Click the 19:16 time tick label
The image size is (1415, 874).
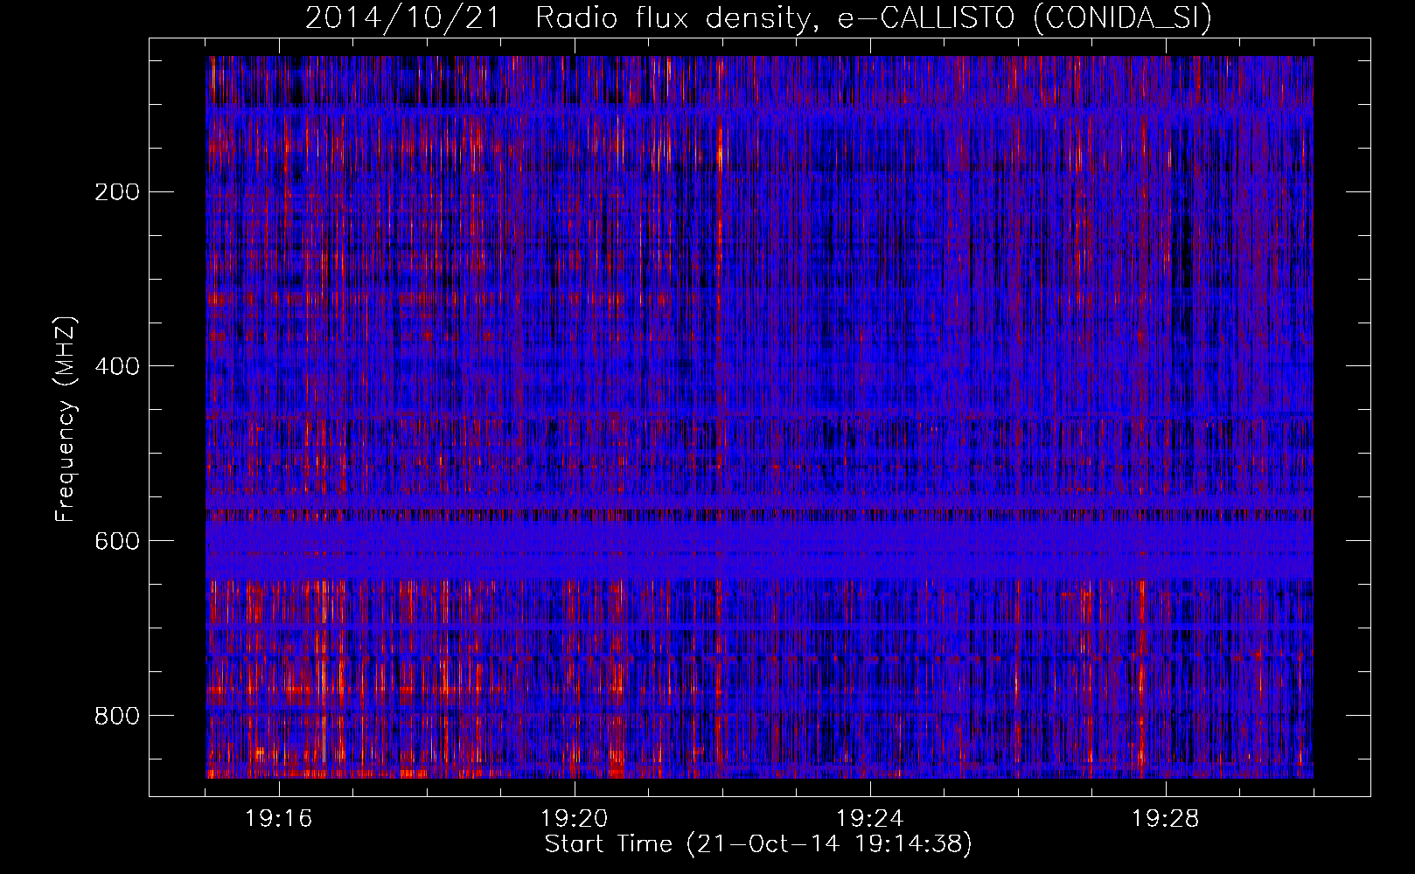pyautogui.click(x=279, y=819)
